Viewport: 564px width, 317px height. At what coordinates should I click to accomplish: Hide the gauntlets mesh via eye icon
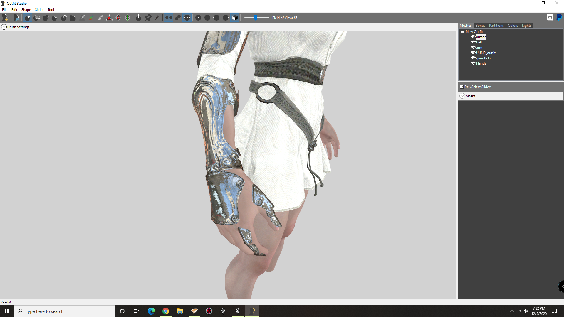point(473,58)
